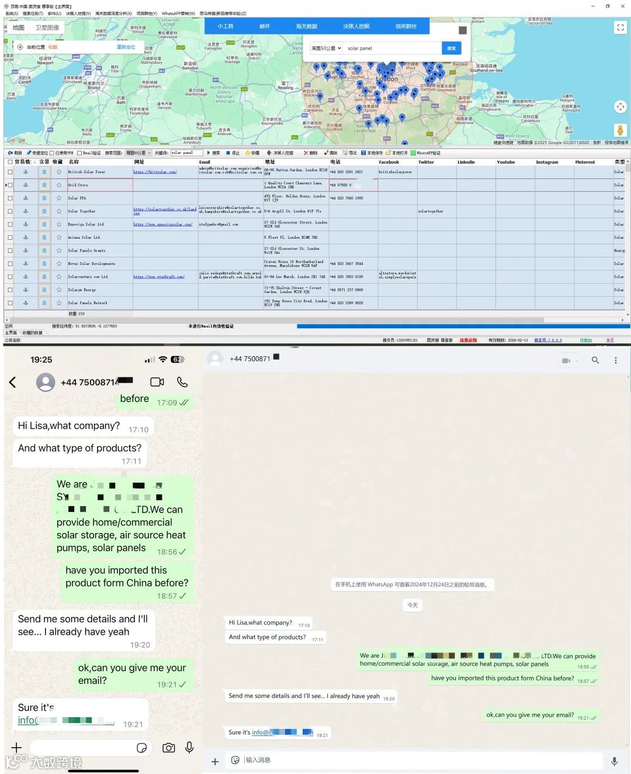Click the 本地打开 open toolbar item
Image resolution: width=631 pixels, height=774 pixels.
(397, 153)
